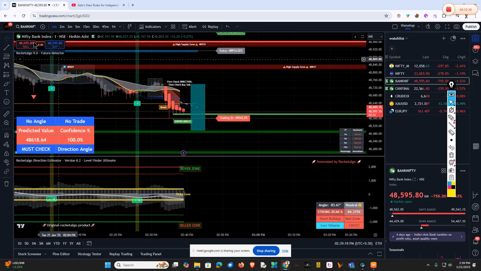Enter fullscreen chart mode
481x271 pixels.
point(447,27)
